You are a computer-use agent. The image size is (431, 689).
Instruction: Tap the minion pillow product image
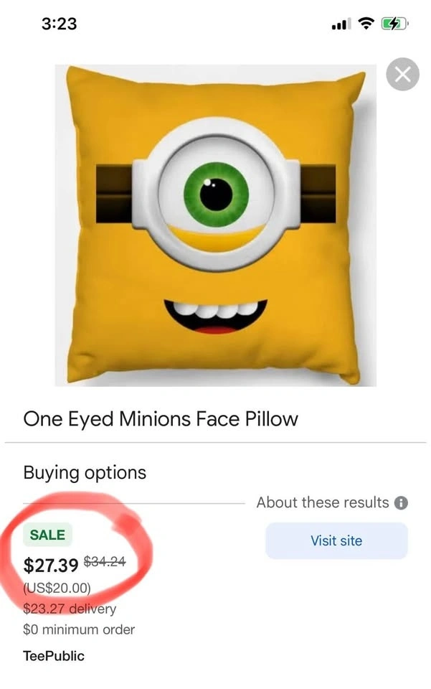[x=216, y=226]
